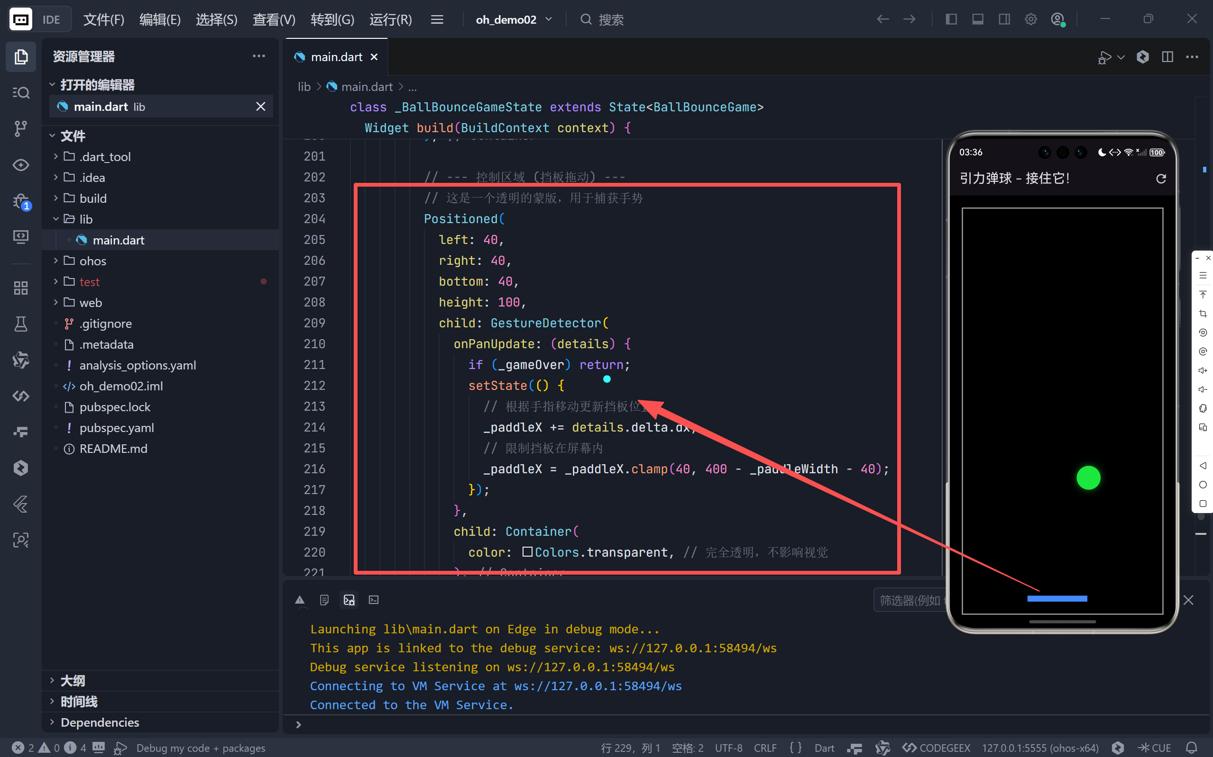
Task: Open the Testing flask icon
Action: [x=20, y=324]
